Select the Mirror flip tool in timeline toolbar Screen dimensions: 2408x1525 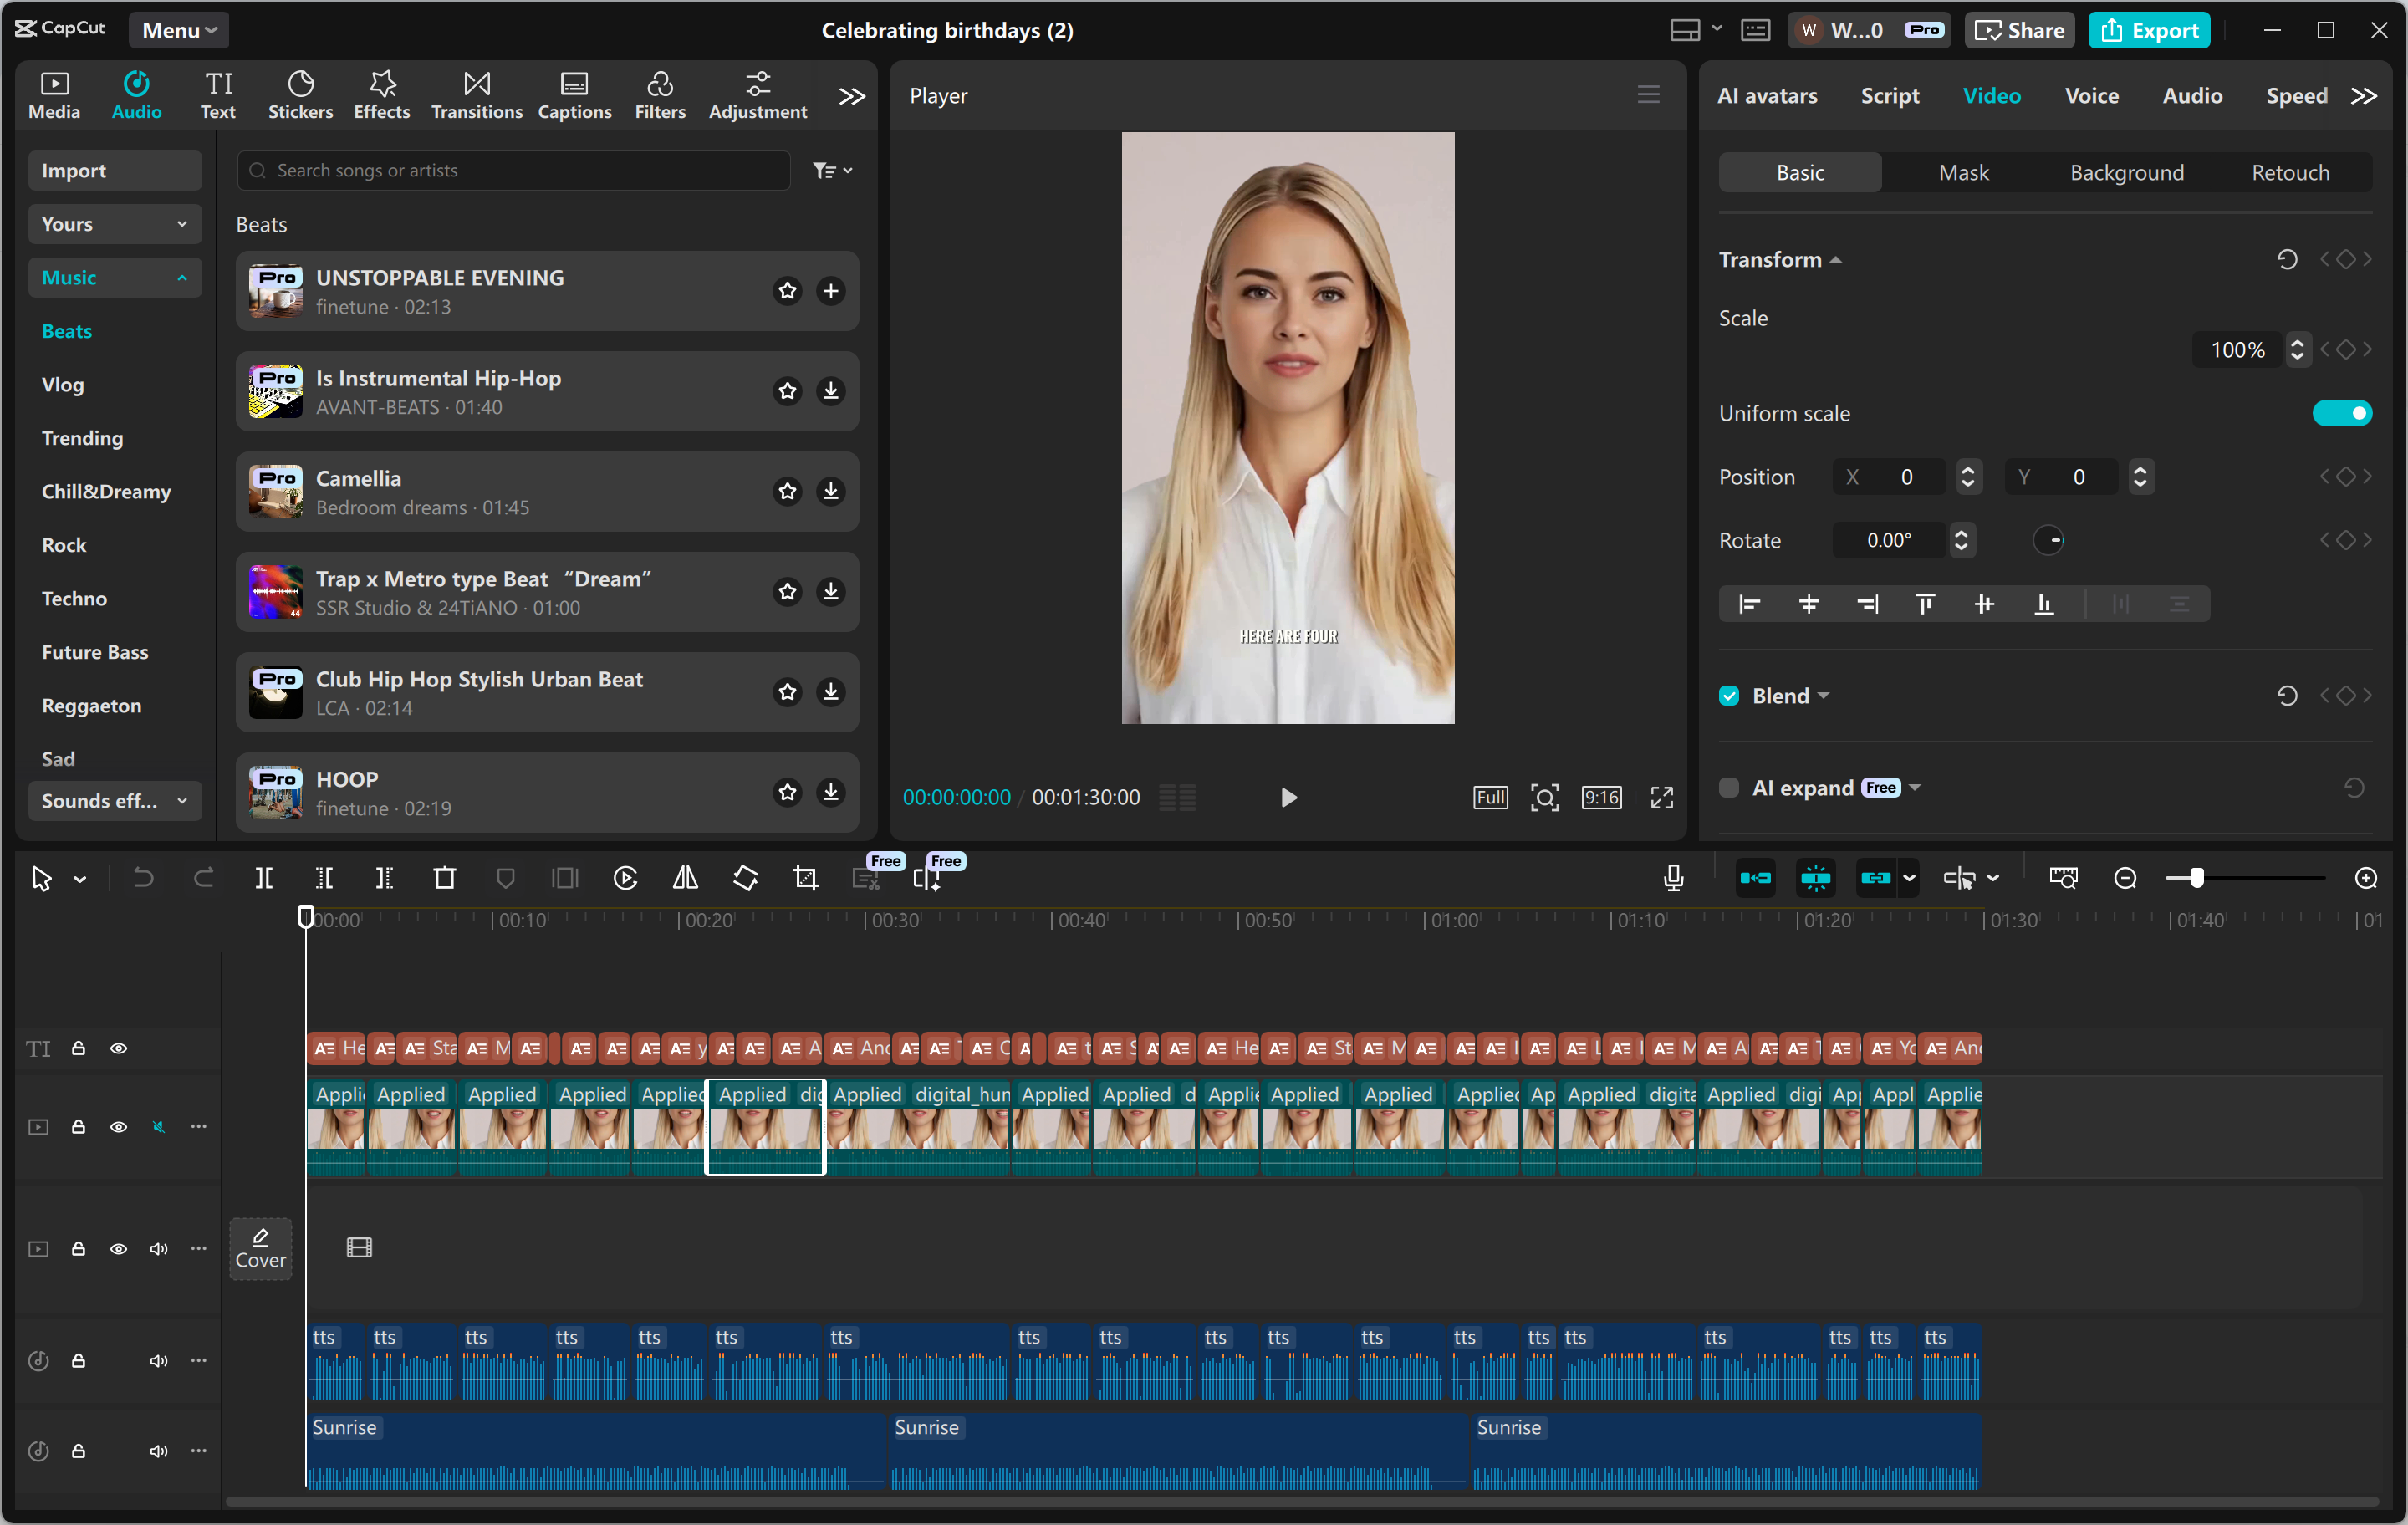(685, 878)
